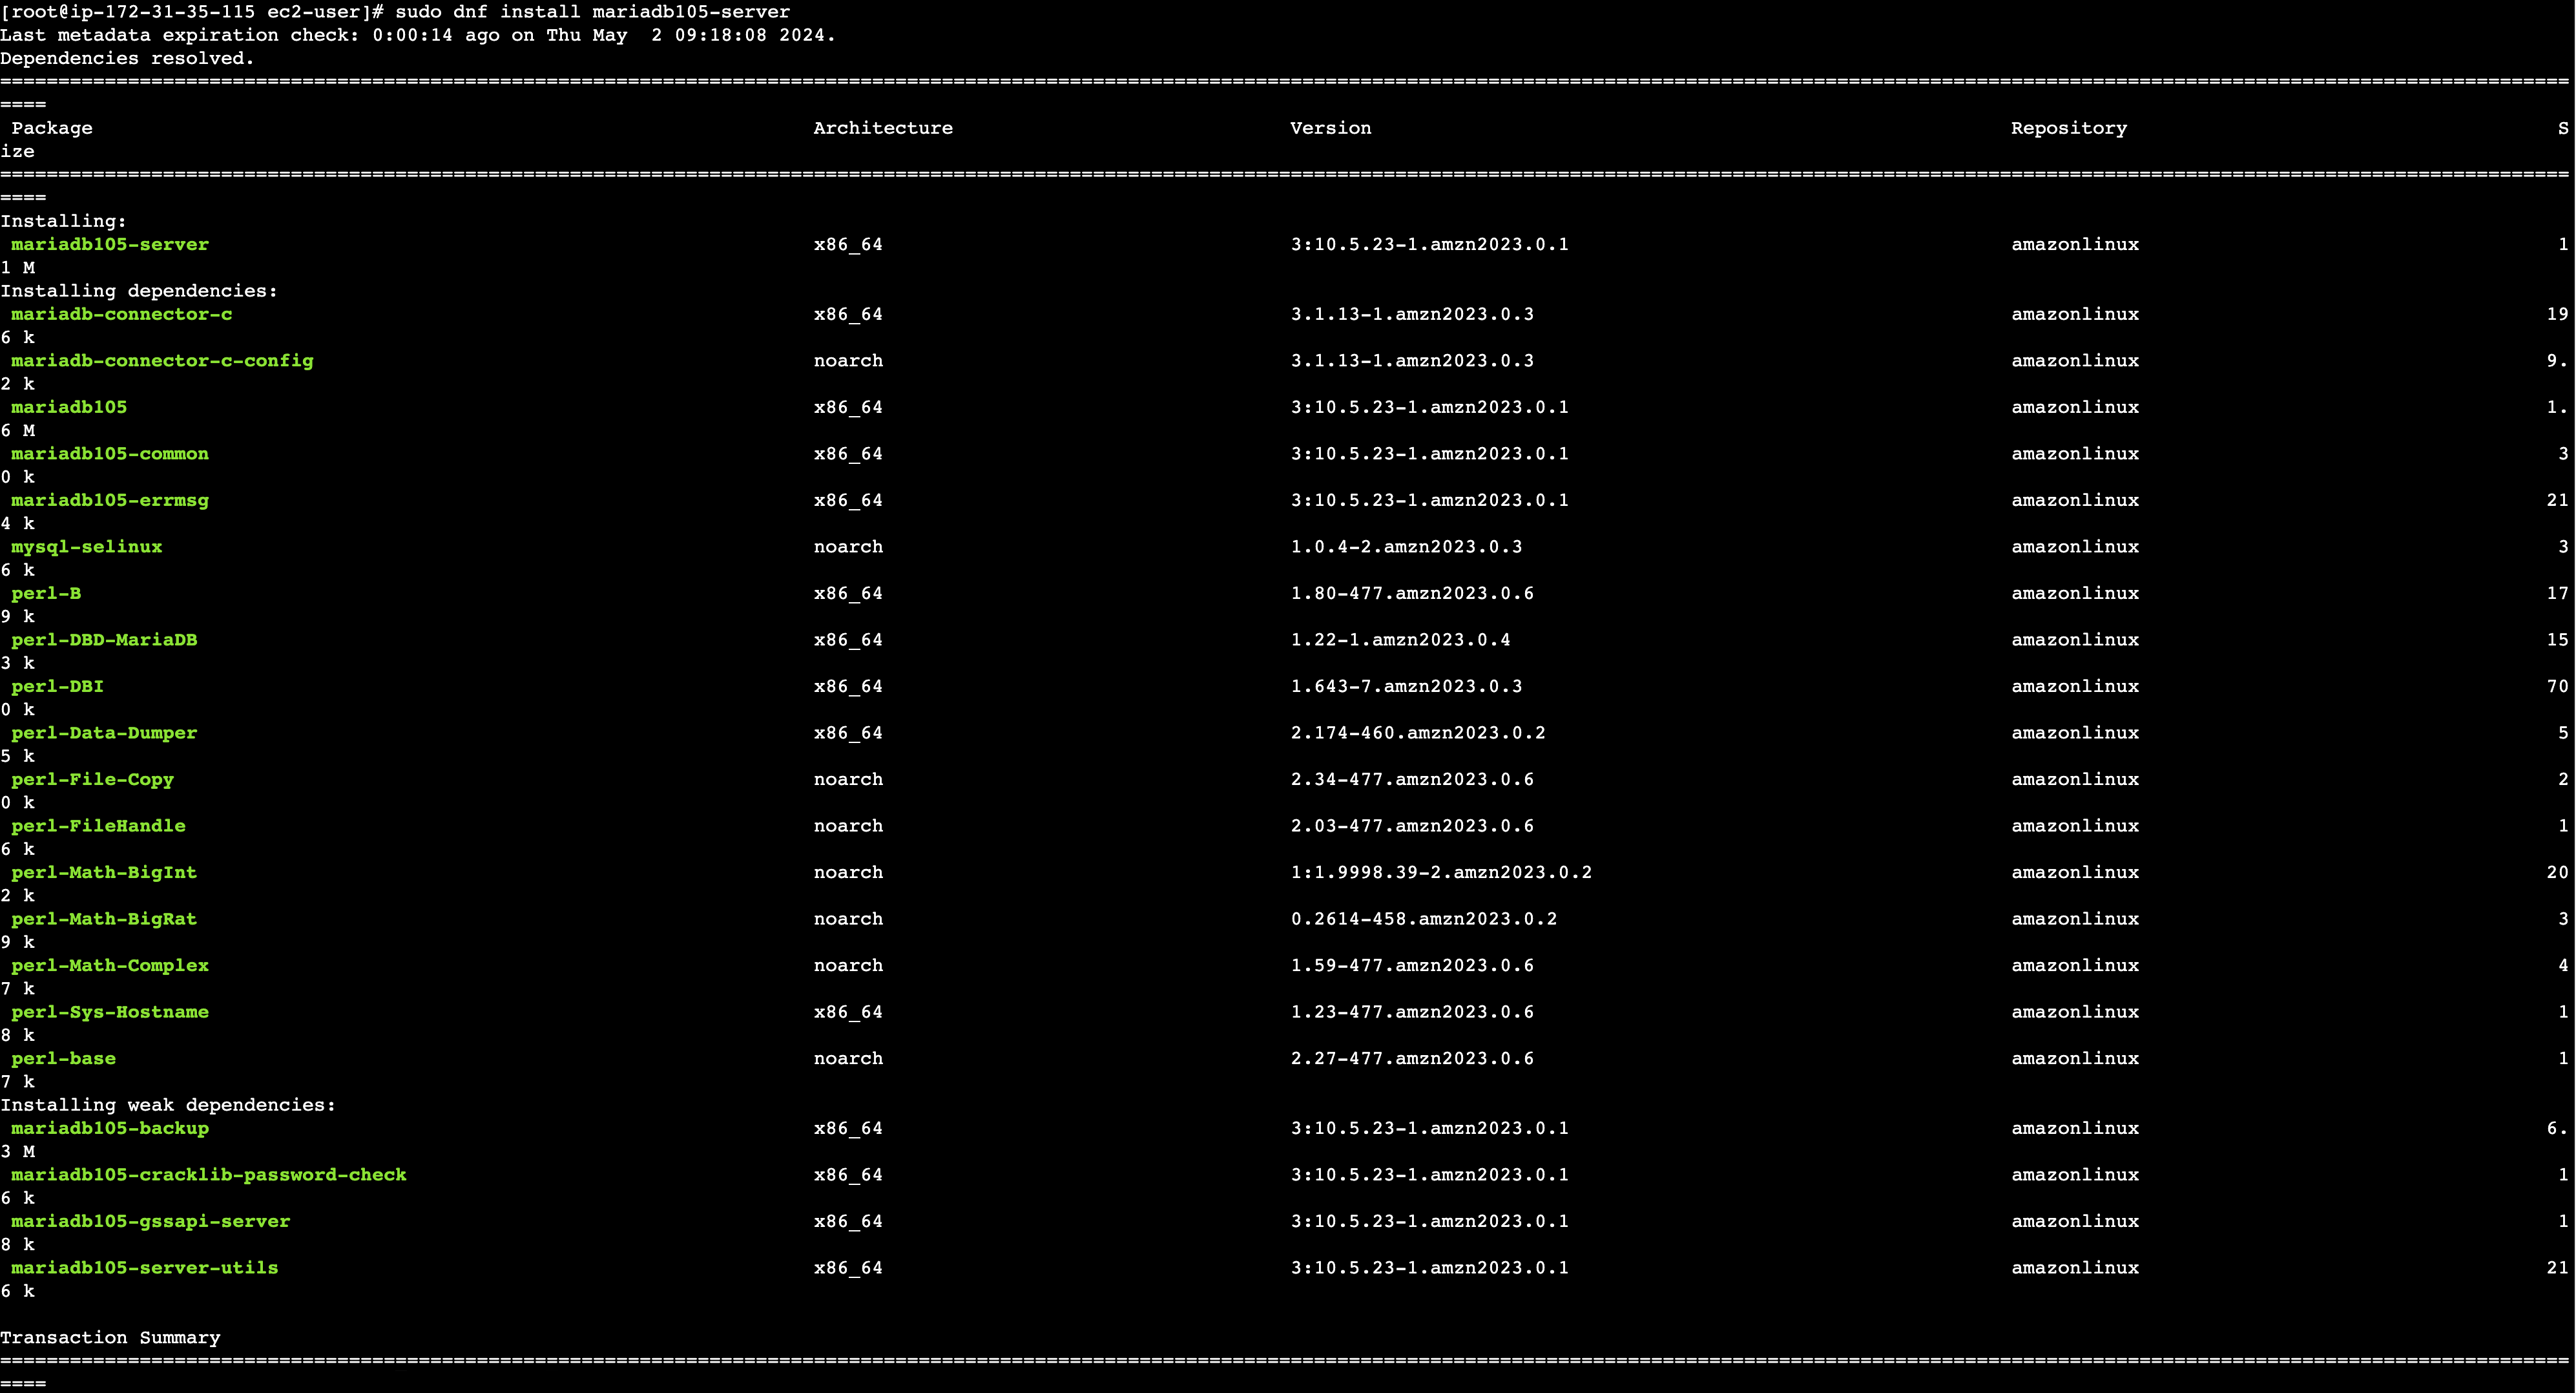Screen dimensions: 2576x1393
Task: Click version 2.174-460.amzn2023.0.2 of perl-Data-Dumper
Action: [x=1418, y=733]
